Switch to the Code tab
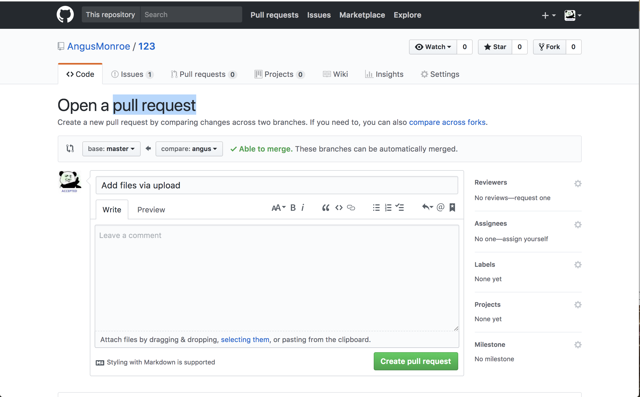Screen dimensions: 640x397 pyautogui.click(x=80, y=74)
